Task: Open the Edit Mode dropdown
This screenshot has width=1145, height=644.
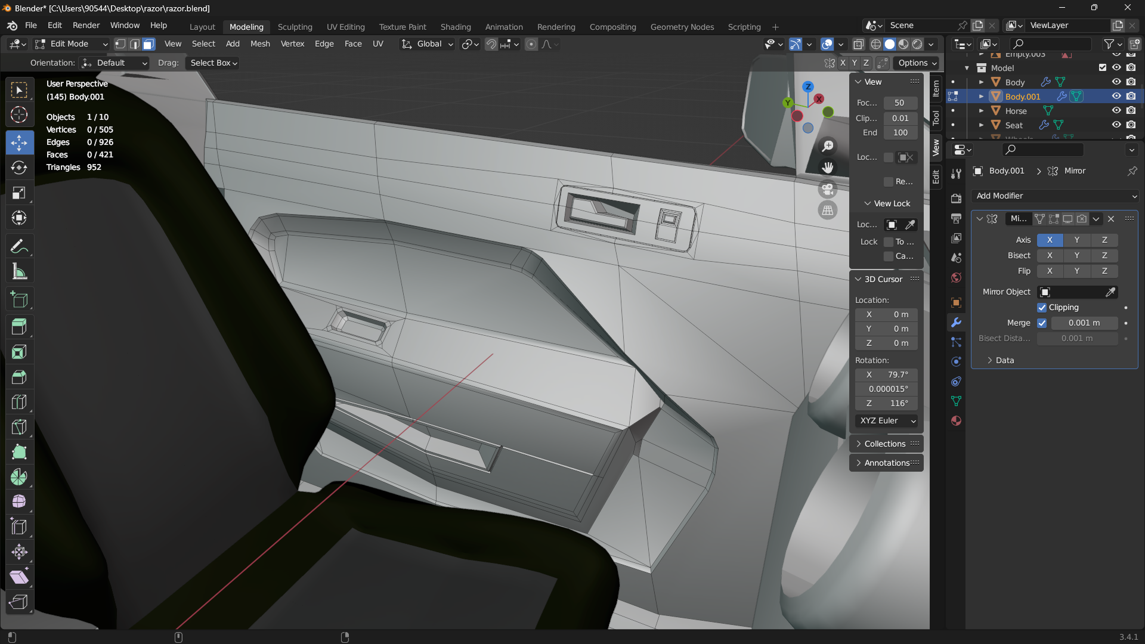Action: pos(72,44)
